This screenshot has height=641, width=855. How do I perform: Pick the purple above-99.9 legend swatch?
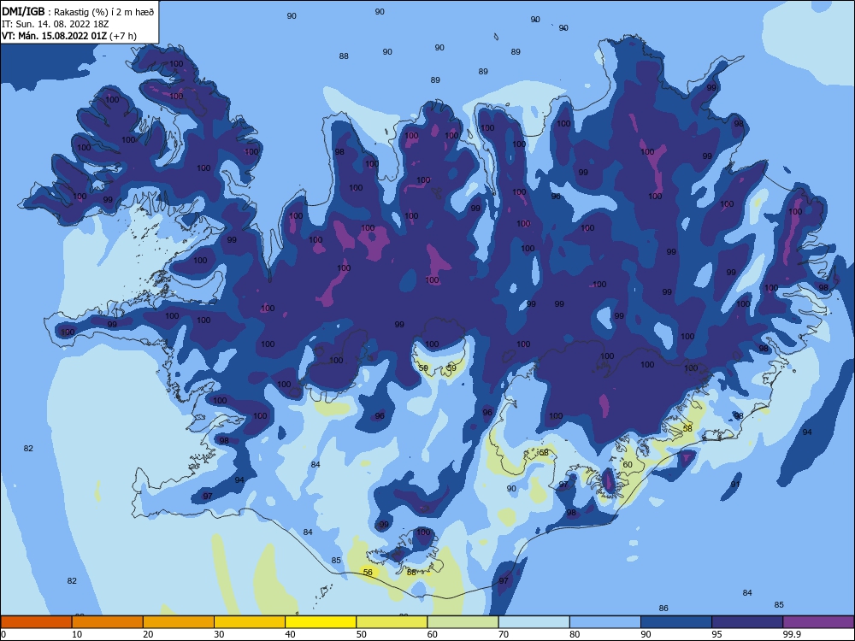point(818,622)
